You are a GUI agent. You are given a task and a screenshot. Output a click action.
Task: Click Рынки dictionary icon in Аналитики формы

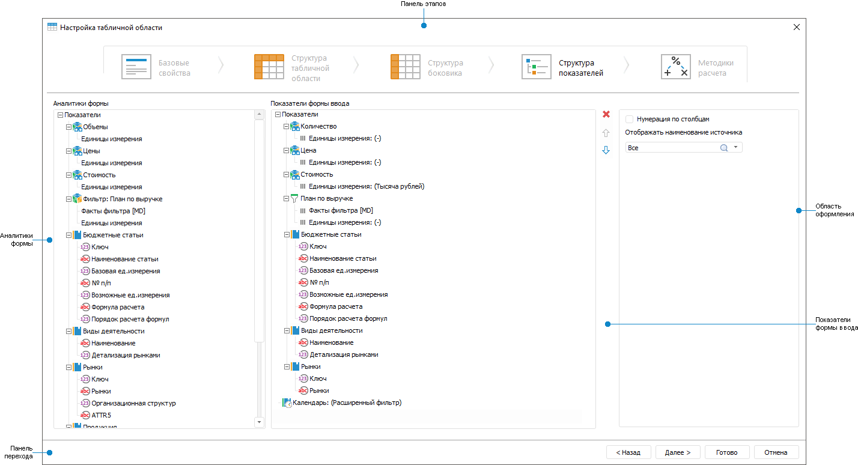[x=77, y=367]
